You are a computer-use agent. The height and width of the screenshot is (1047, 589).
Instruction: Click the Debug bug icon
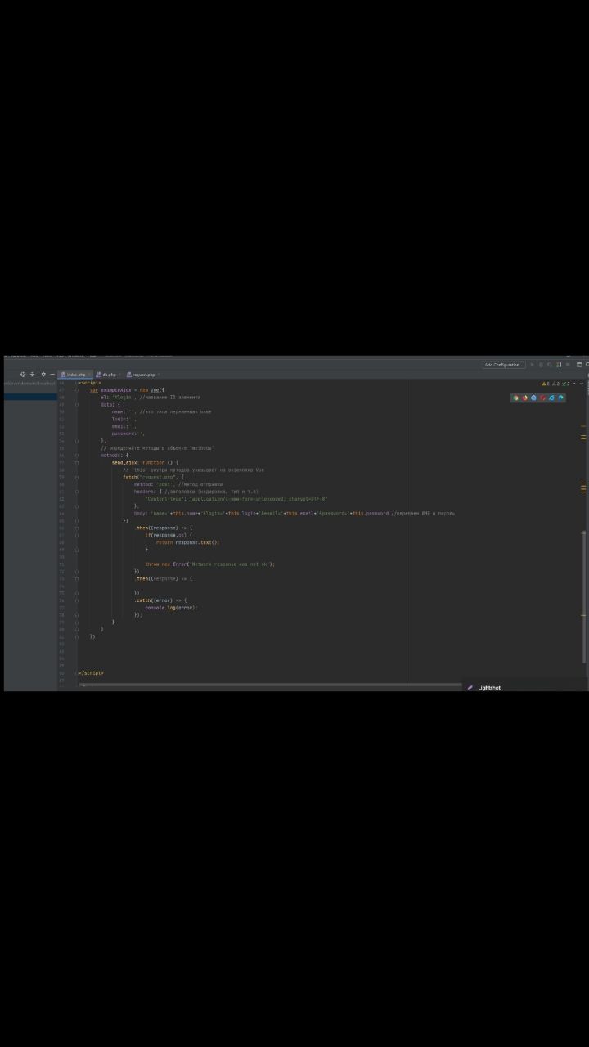tap(541, 365)
